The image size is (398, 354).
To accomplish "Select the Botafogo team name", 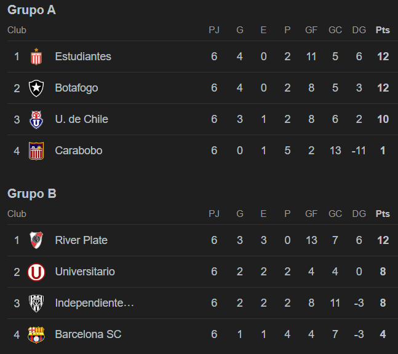I will coord(76,88).
